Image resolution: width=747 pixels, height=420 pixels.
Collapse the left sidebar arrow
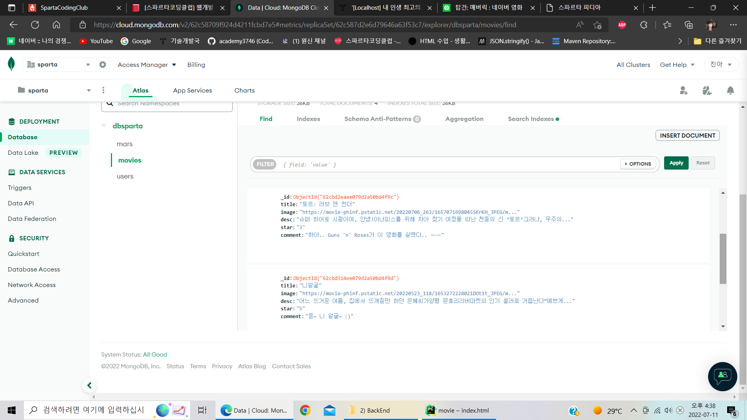(89, 385)
